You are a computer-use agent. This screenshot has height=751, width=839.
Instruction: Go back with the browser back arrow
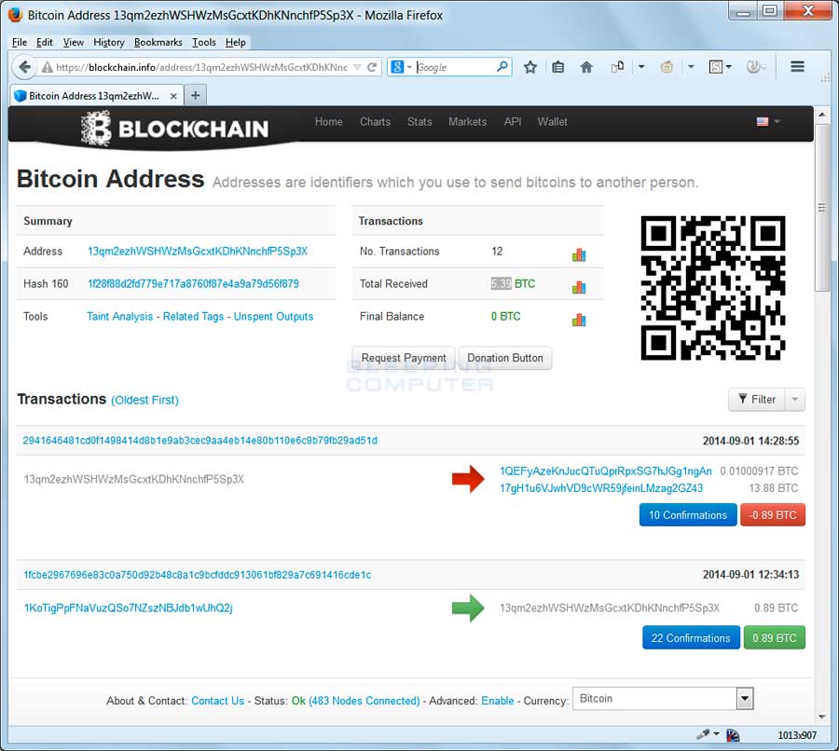(24, 67)
